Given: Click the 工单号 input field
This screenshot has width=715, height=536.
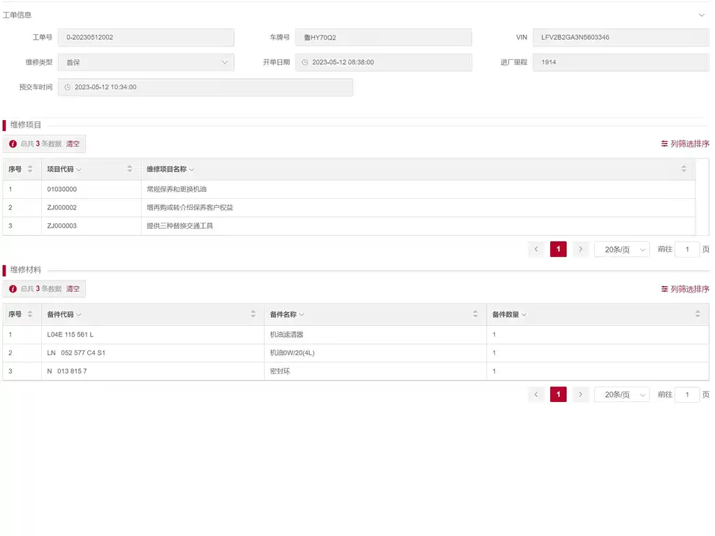Looking at the screenshot, I should 146,38.
